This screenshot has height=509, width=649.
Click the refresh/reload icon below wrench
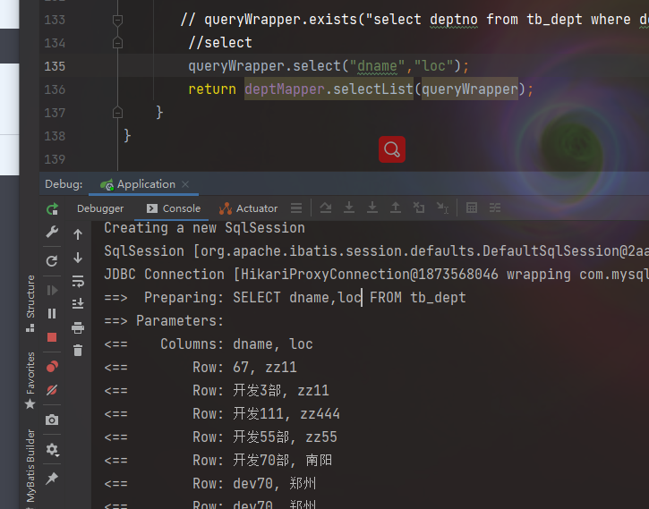point(52,261)
